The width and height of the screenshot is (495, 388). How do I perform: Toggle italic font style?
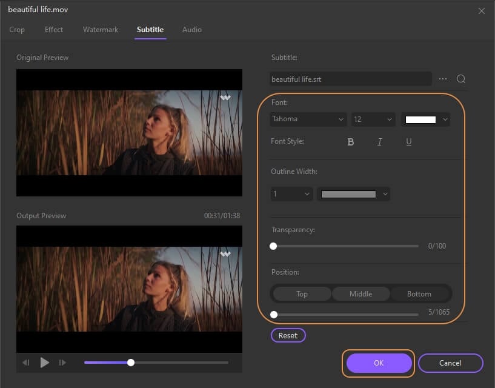pos(380,142)
